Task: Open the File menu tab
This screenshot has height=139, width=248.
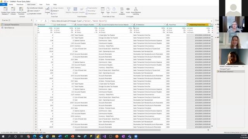Action: click(3, 4)
